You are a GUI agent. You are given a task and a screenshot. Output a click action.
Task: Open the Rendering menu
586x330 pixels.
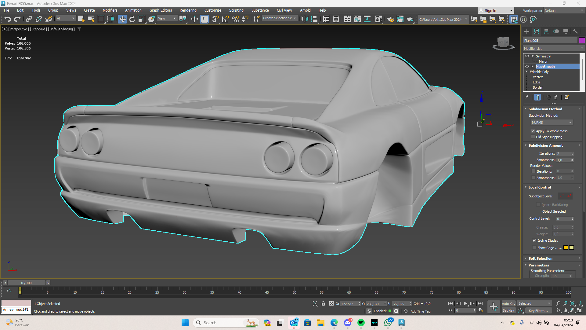188,10
